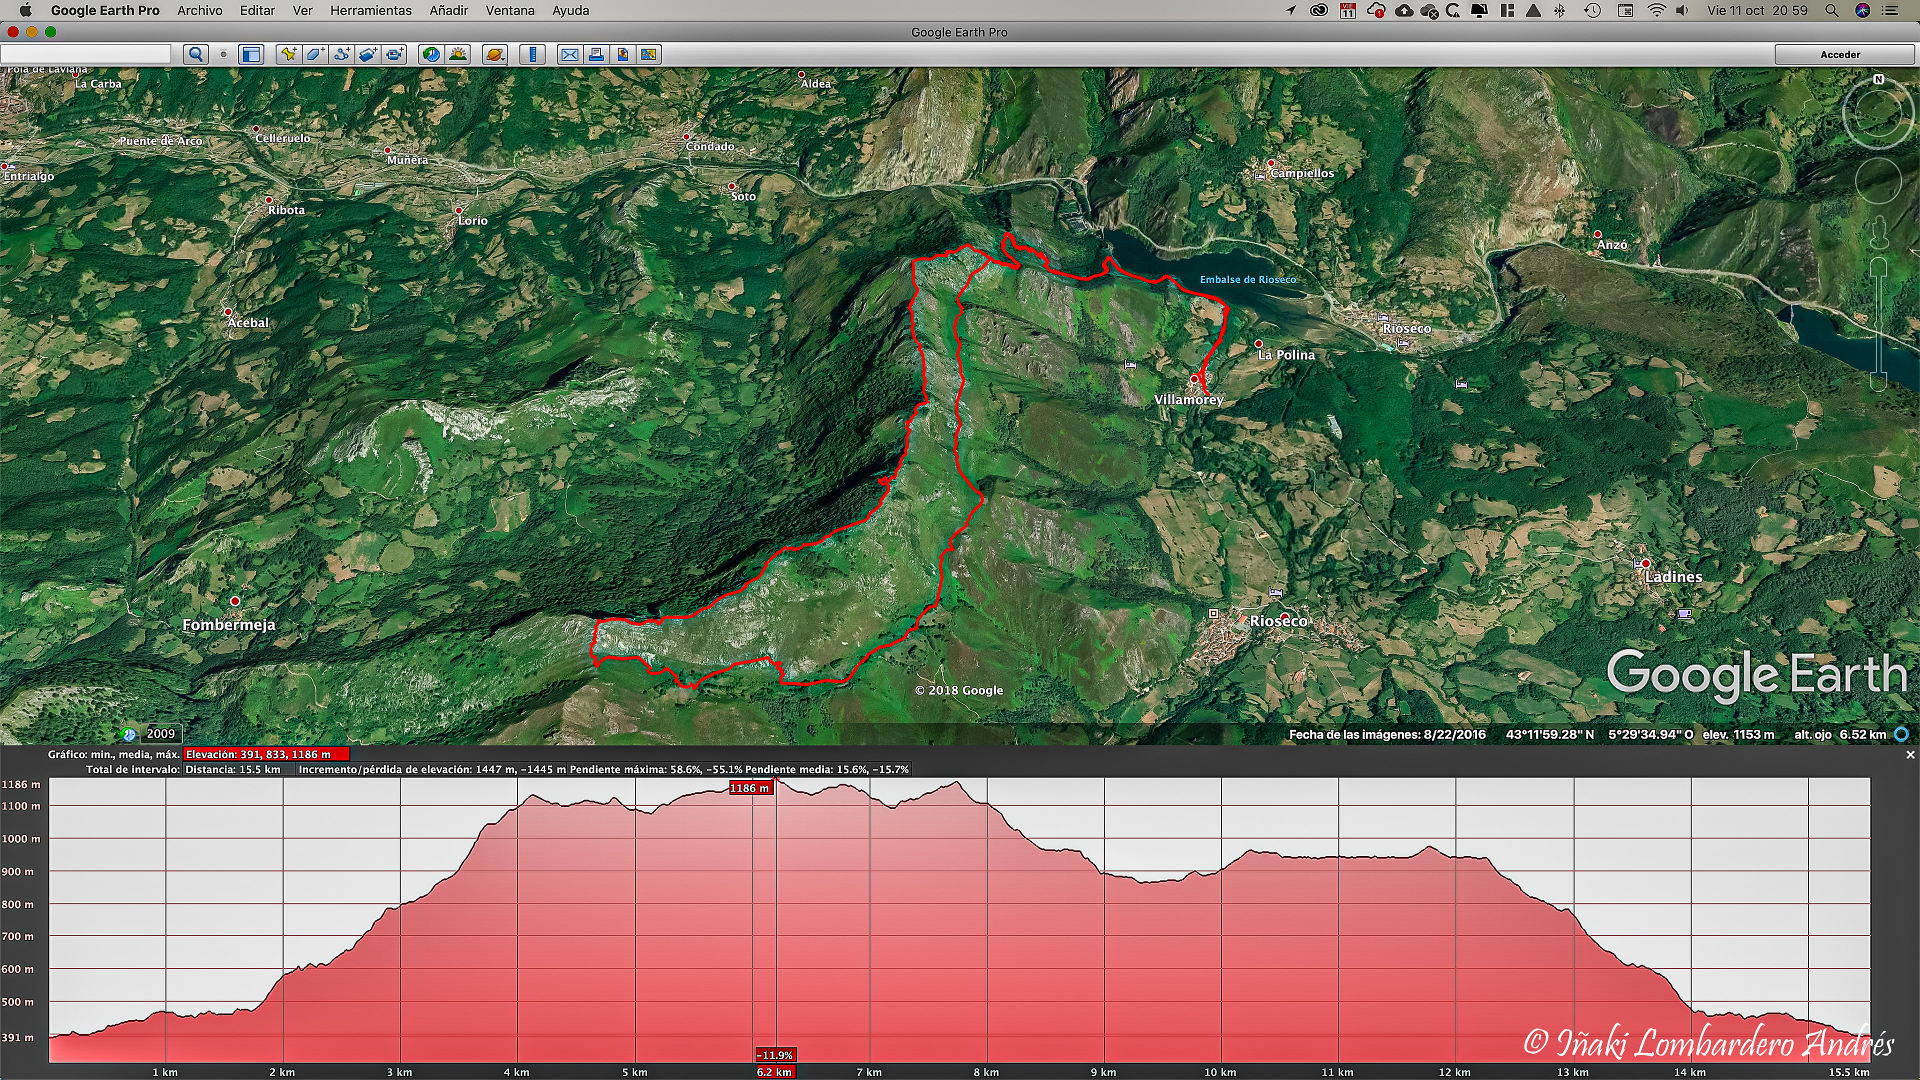Add a polygon with the toolbar tool
This screenshot has height=1080, width=1920.
314,54
